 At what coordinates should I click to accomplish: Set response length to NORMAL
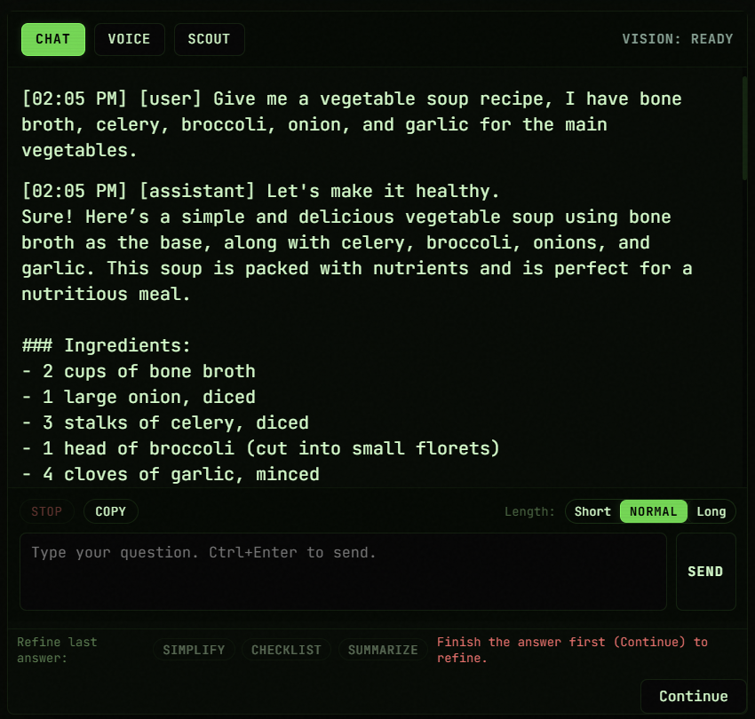point(654,511)
